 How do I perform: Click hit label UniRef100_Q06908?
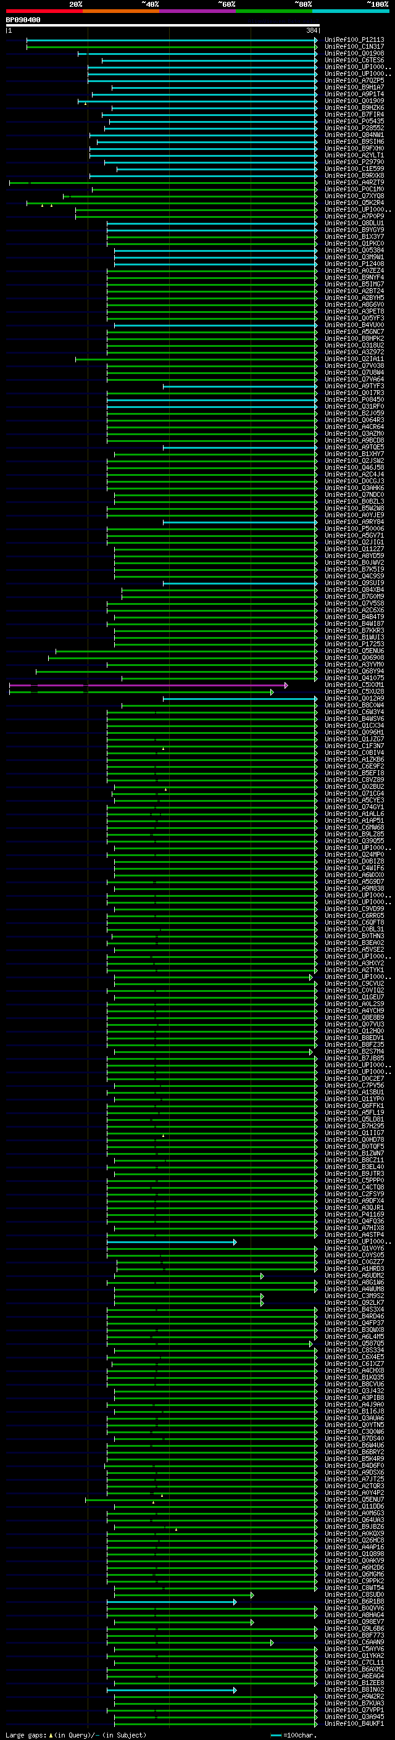tap(354, 658)
